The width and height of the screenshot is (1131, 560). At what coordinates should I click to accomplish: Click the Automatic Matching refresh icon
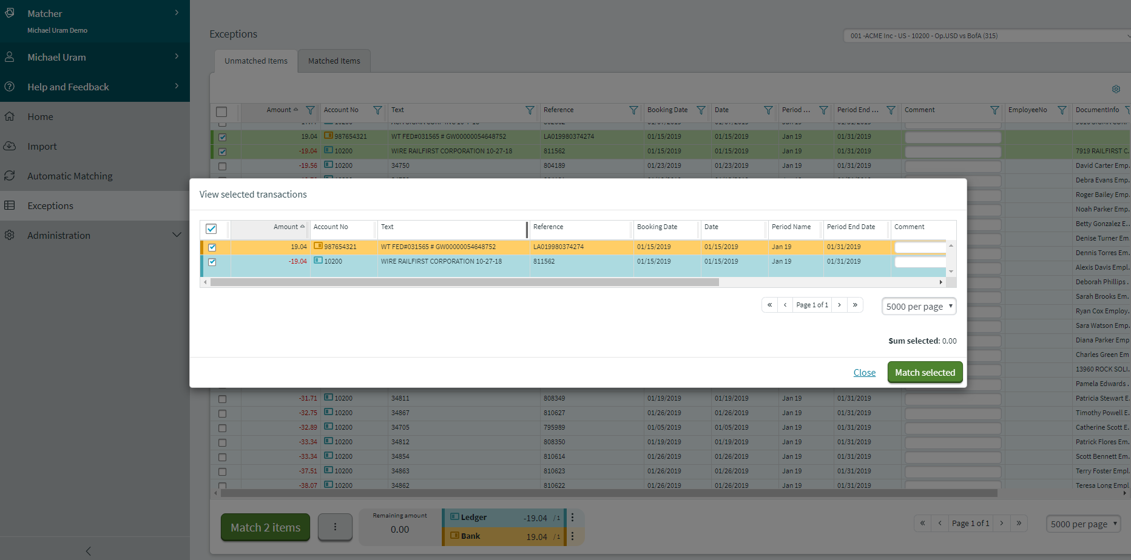pyautogui.click(x=10, y=176)
